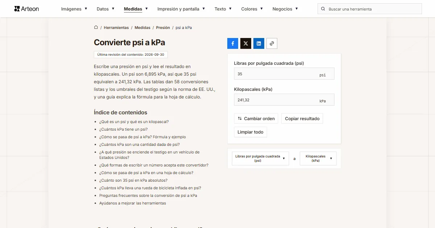
Task: Click the Arteon logo
Action: tap(26, 9)
